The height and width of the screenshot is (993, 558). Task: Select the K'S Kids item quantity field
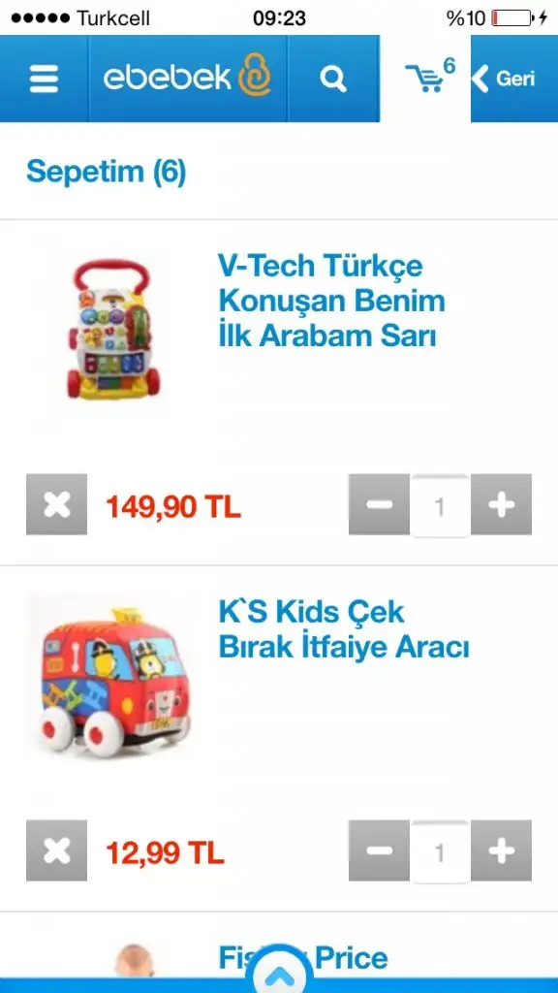pos(441,851)
